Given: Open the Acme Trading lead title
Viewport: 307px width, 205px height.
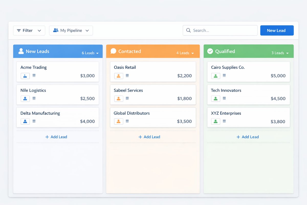Looking at the screenshot, I should 34,67.
